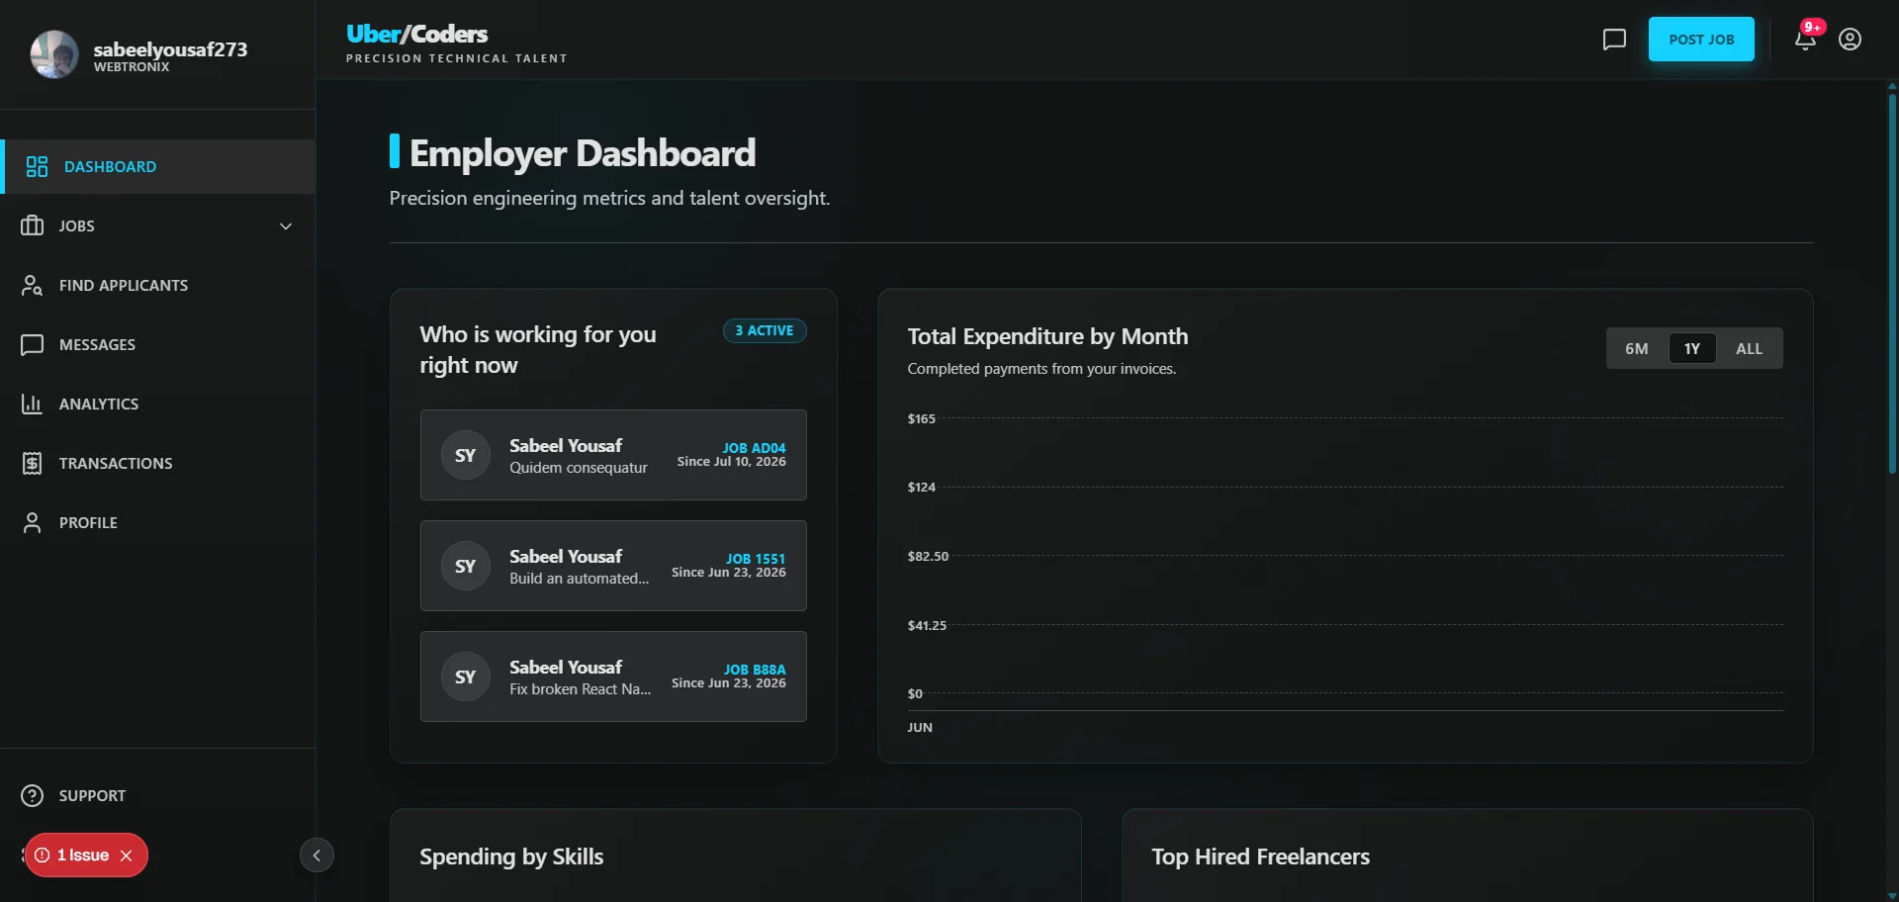Click SY avatar on Job AD04 card

[465, 455]
